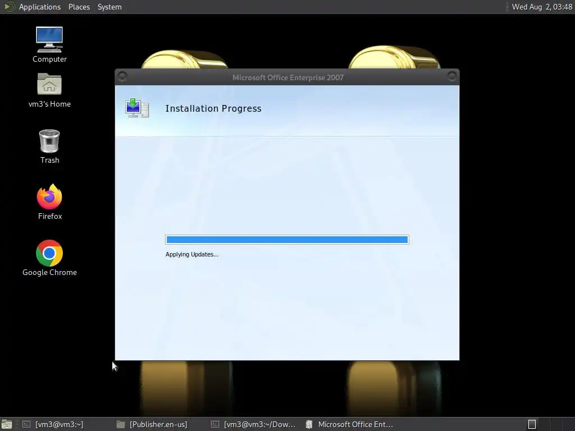Open the Trash desktop icon
This screenshot has width=575, height=431.
tap(49, 146)
